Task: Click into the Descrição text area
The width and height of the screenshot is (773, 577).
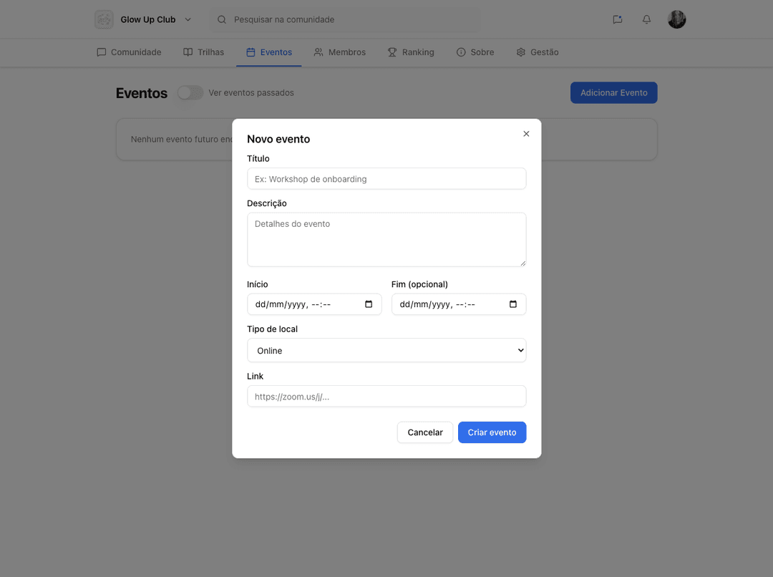Action: point(386,239)
